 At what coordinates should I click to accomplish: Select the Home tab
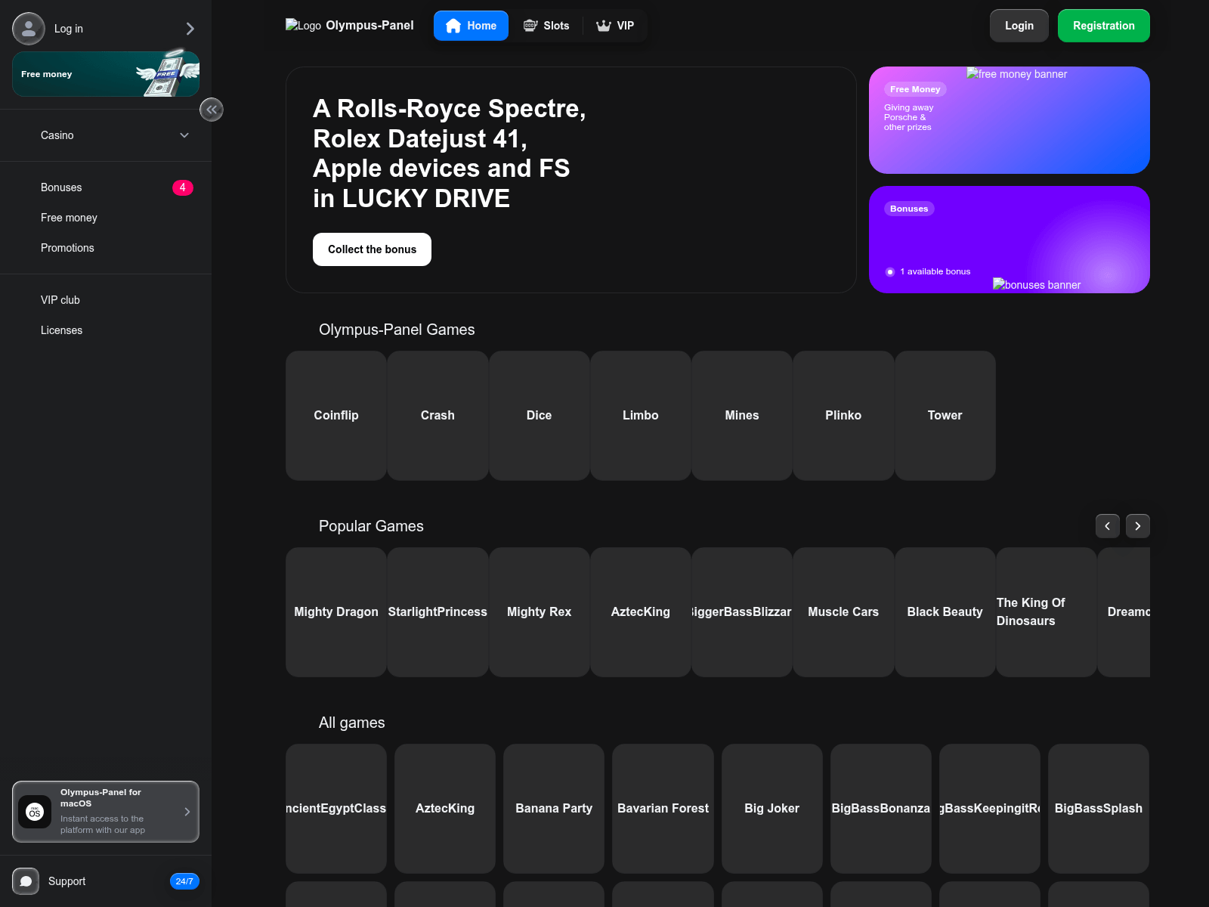coord(471,26)
